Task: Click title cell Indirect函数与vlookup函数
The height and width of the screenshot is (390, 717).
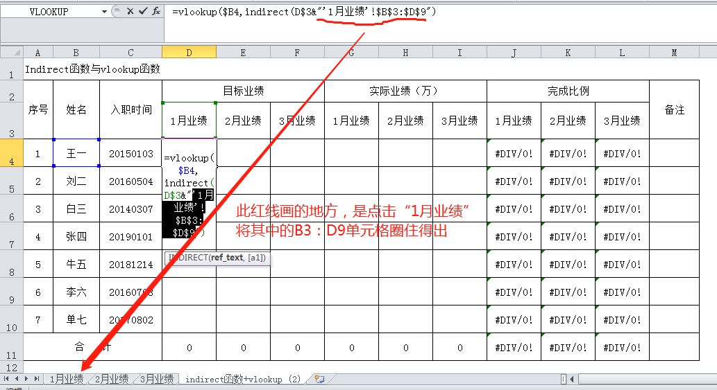Action: pyautogui.click(x=92, y=69)
